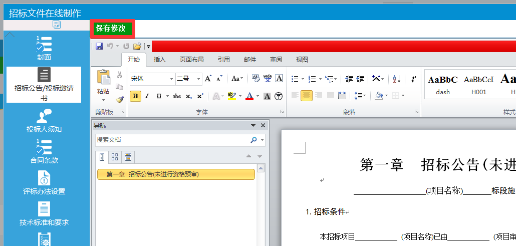Open the font size 二号 dropdown
This screenshot has width=516, height=246.
coord(198,79)
